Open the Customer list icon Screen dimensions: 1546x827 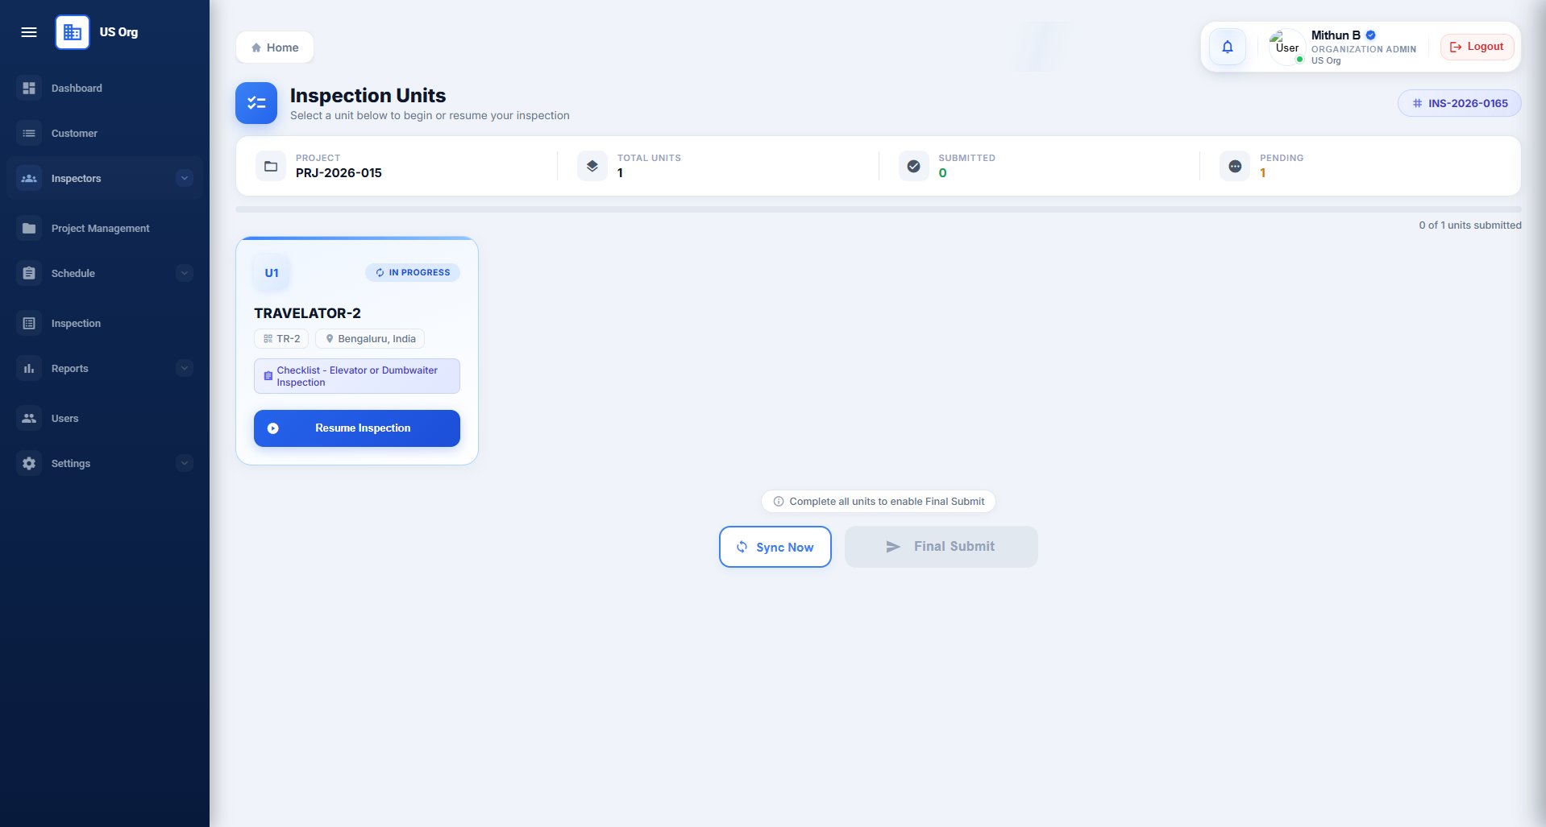(29, 133)
